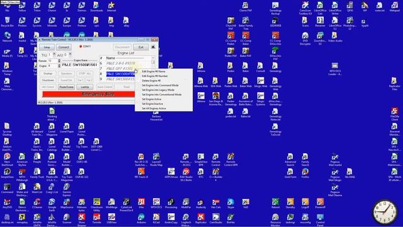Click the Engine number spinner arrows

click(59, 66)
